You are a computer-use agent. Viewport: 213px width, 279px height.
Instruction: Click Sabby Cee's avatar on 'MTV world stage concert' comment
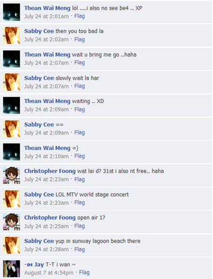12,198
